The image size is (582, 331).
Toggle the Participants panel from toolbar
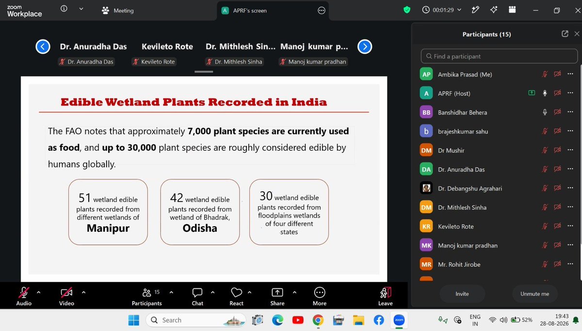pyautogui.click(x=146, y=296)
